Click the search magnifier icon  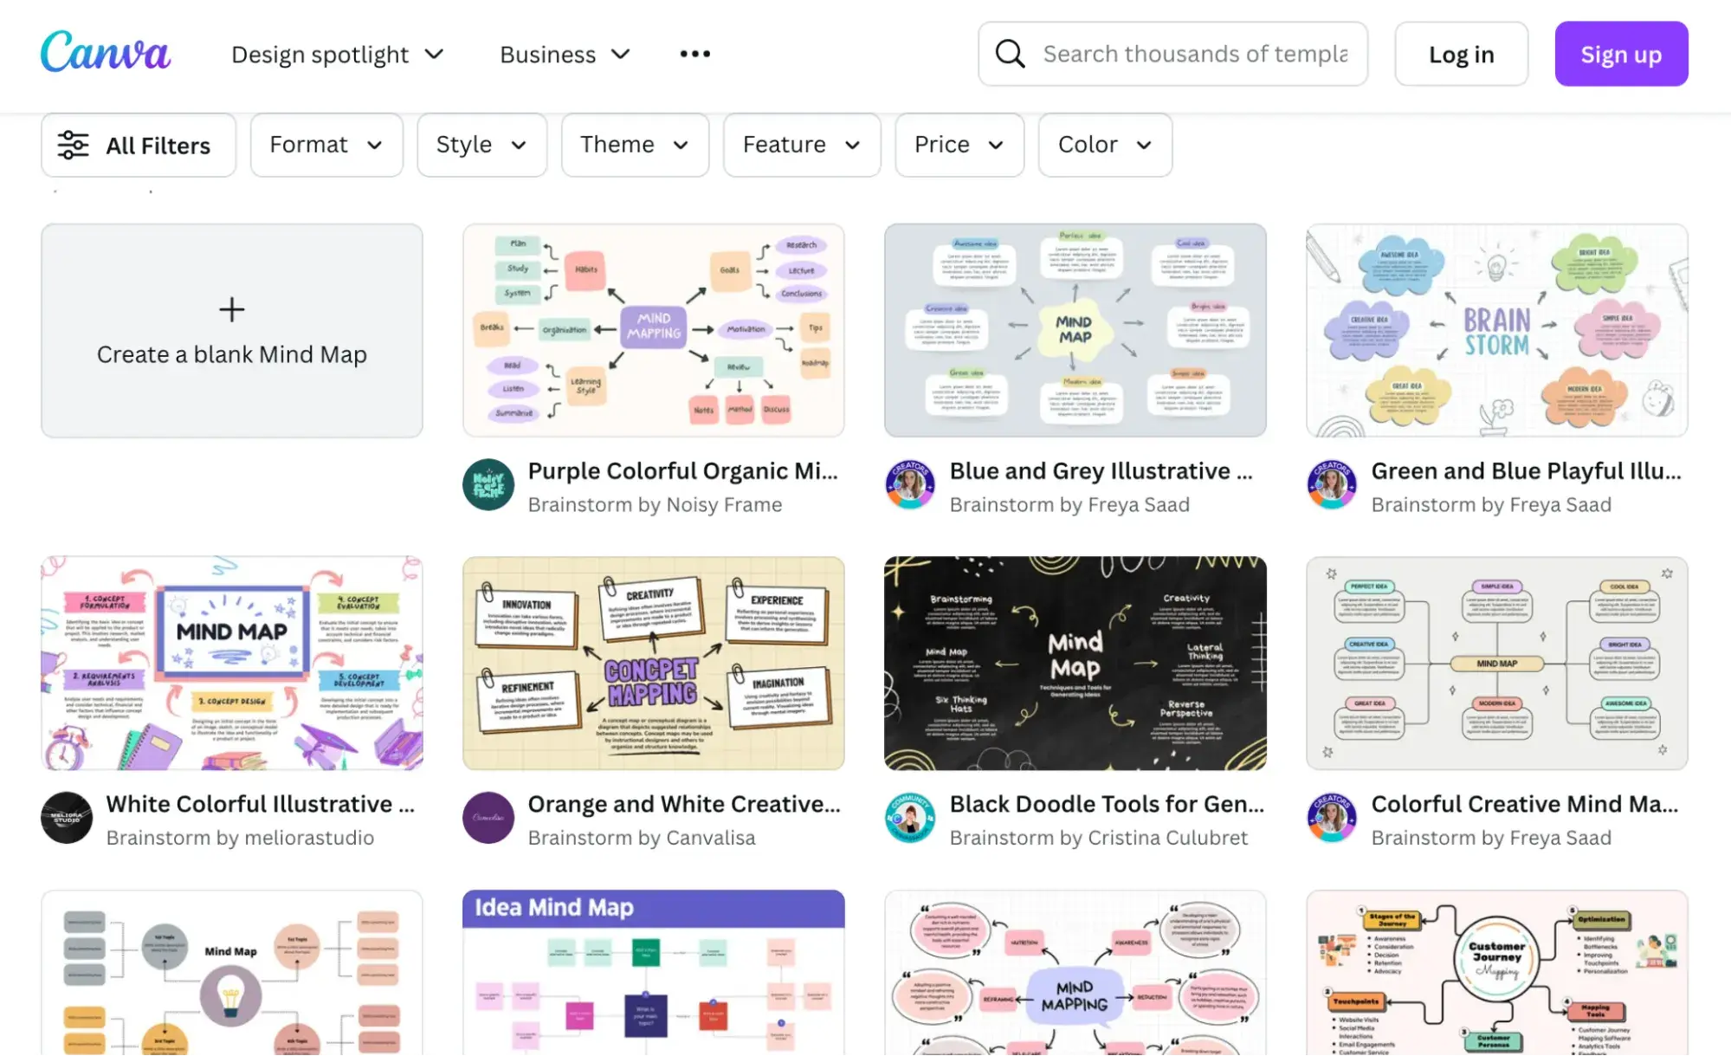[1010, 54]
